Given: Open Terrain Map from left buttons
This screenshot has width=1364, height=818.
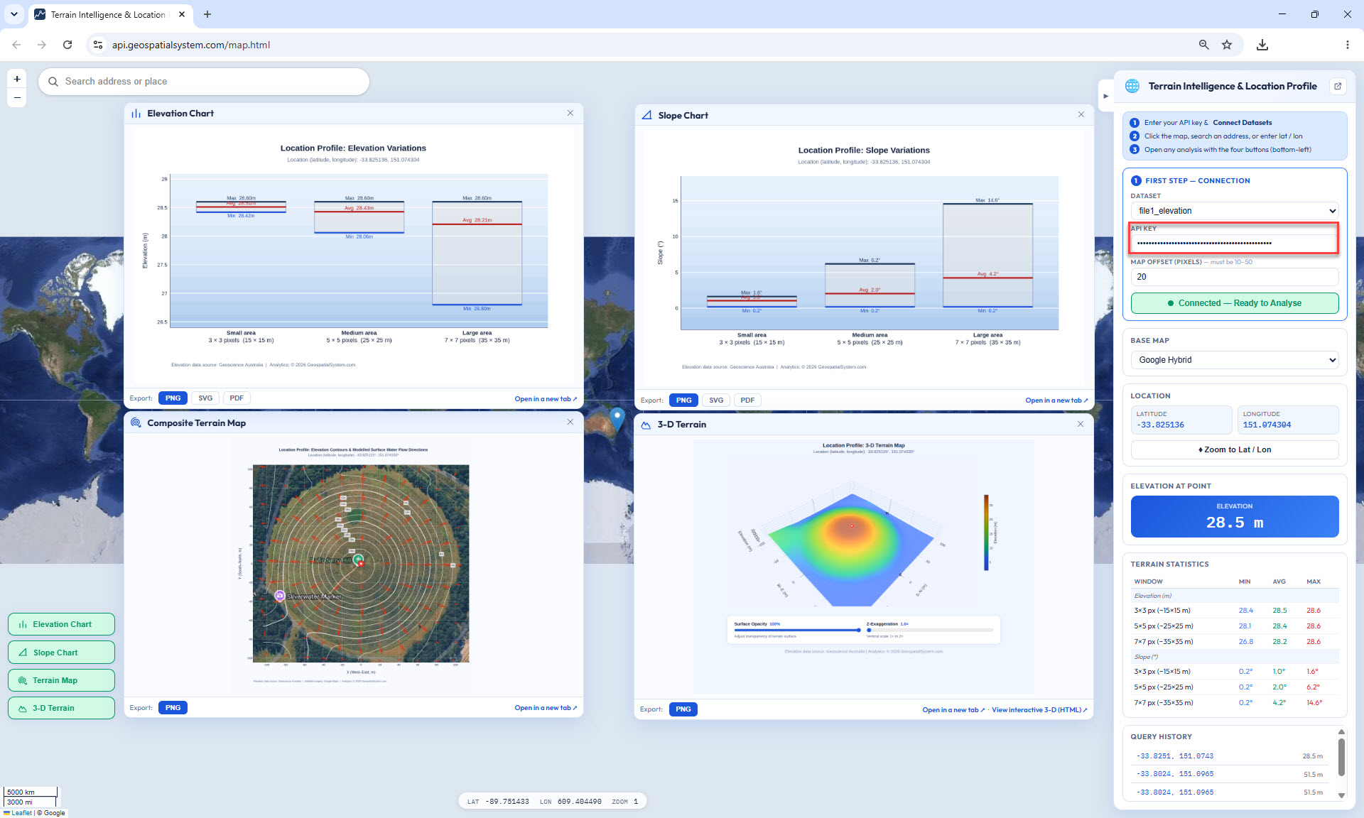Looking at the screenshot, I should coord(61,680).
